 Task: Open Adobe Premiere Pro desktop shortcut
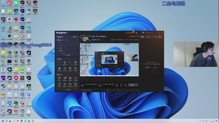point(22,11)
